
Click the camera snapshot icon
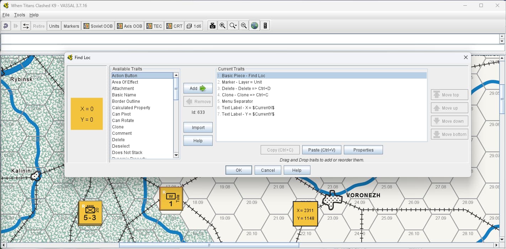pyautogui.click(x=213, y=26)
